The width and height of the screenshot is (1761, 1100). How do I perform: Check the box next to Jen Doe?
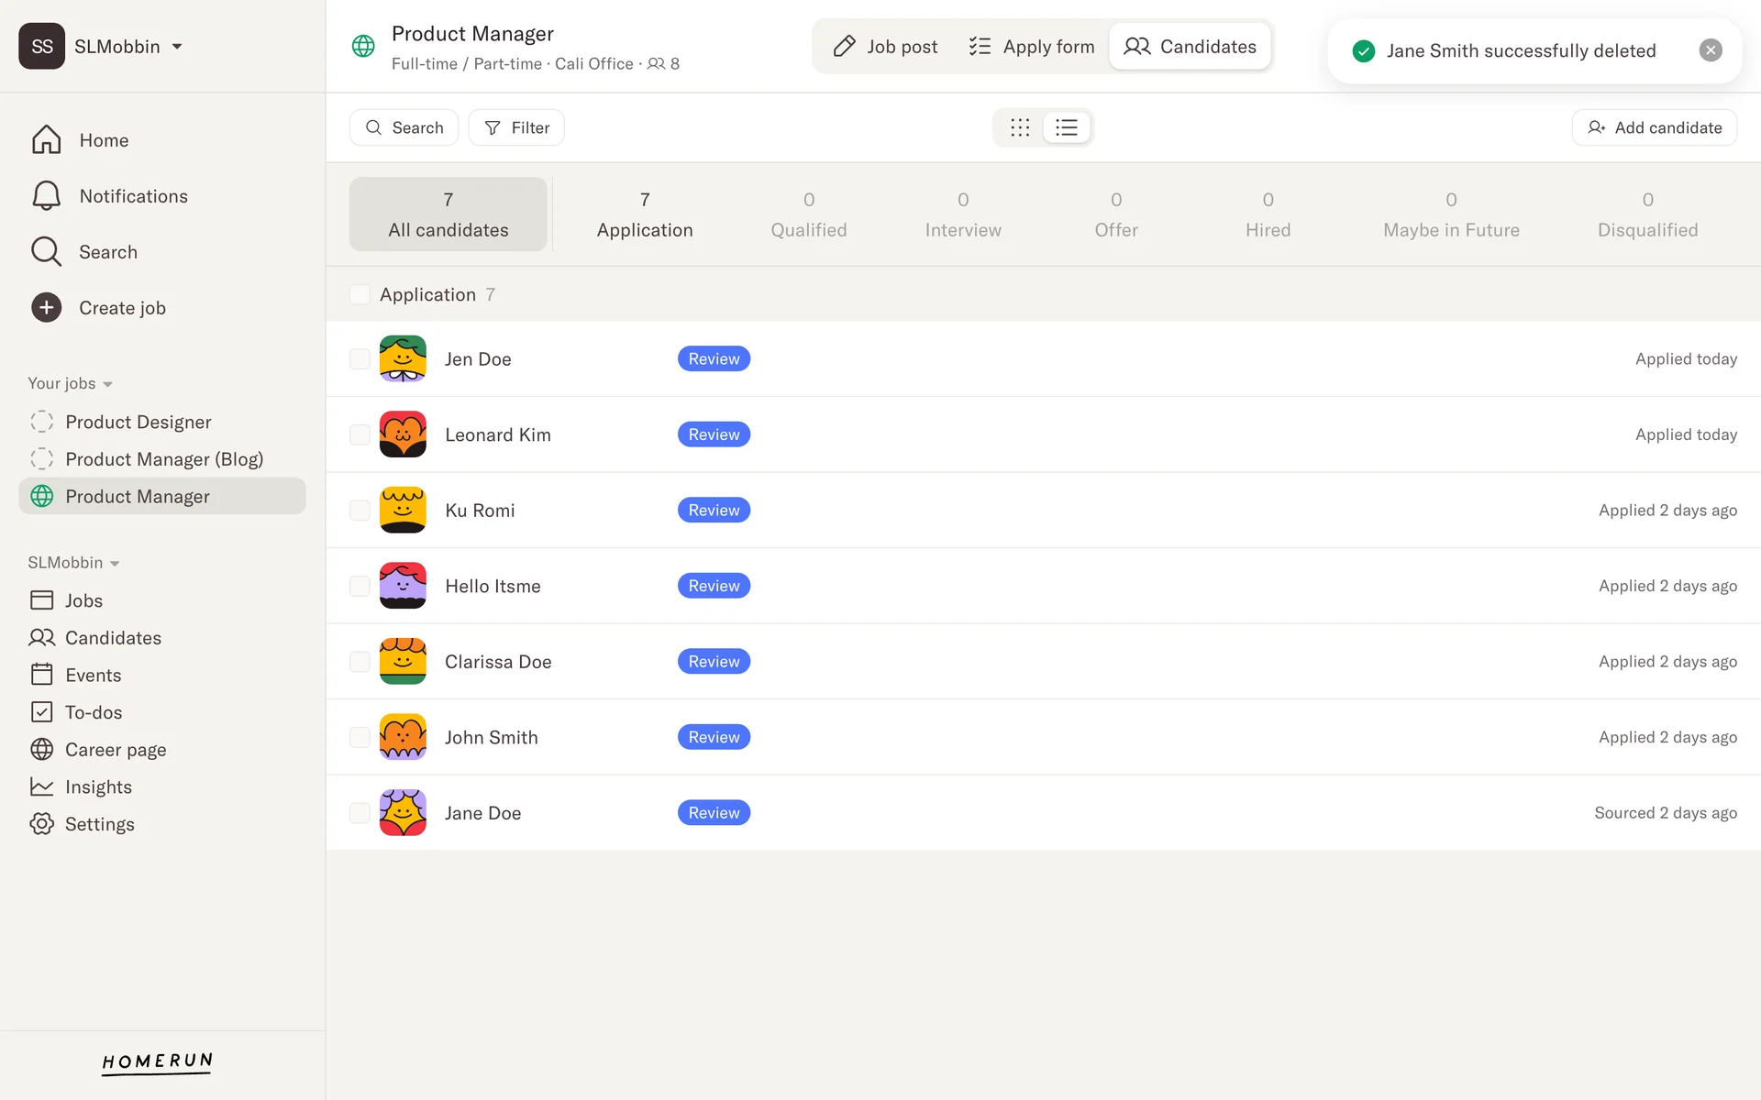pos(360,359)
